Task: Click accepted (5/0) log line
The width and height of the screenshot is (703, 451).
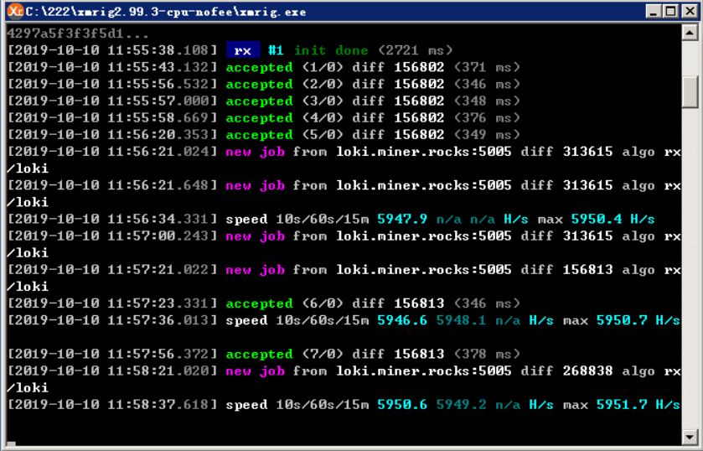Action: (x=264, y=135)
